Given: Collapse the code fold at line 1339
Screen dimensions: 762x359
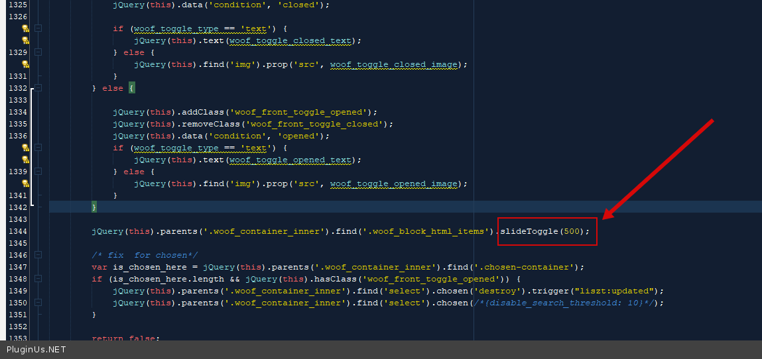Looking at the screenshot, I should pyautogui.click(x=38, y=172).
